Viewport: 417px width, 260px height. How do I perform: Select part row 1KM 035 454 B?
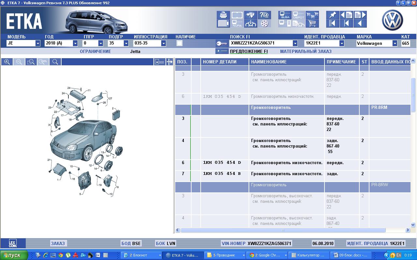(293, 176)
